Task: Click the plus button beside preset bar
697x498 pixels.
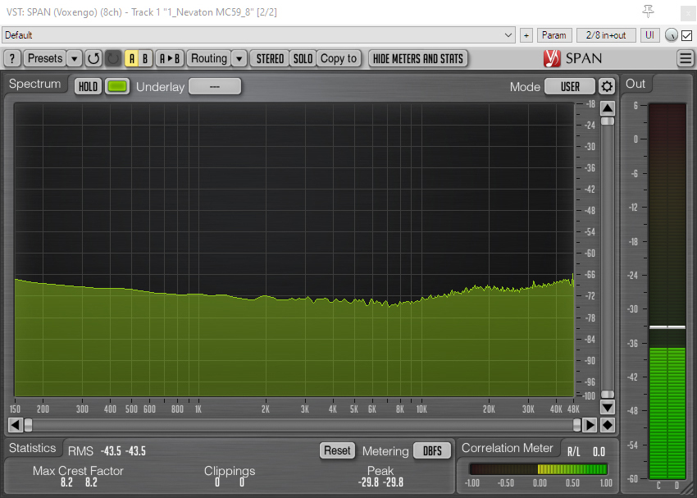Action: [x=526, y=35]
